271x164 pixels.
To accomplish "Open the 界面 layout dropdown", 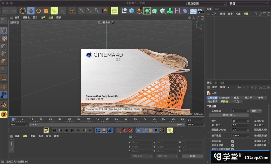I will tap(249, 4).
